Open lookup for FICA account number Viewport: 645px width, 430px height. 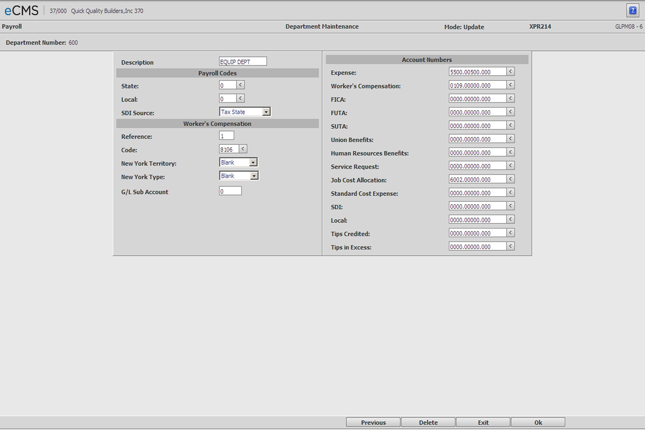[510, 98]
